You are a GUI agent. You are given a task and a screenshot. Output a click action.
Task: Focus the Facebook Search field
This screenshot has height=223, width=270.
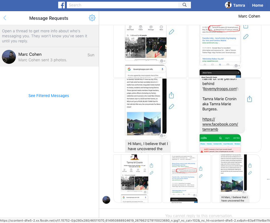pos(122,5)
